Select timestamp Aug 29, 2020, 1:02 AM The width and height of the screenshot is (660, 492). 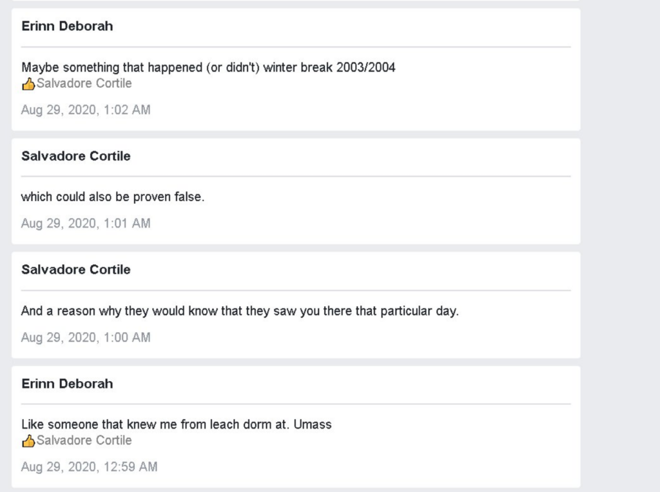86,110
